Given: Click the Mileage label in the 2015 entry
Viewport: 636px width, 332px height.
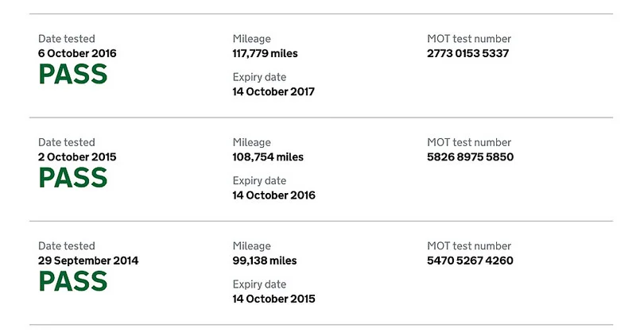Looking at the screenshot, I should pos(251,143).
